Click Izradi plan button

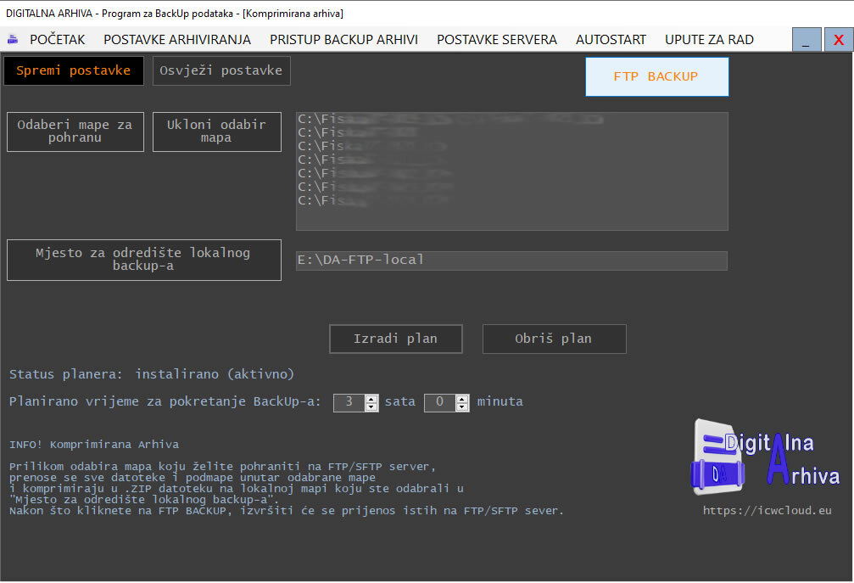click(x=395, y=339)
